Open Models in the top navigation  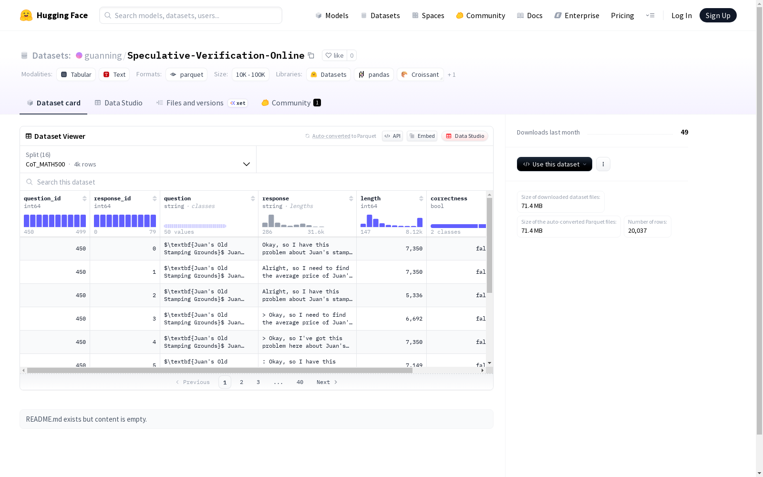click(x=332, y=15)
